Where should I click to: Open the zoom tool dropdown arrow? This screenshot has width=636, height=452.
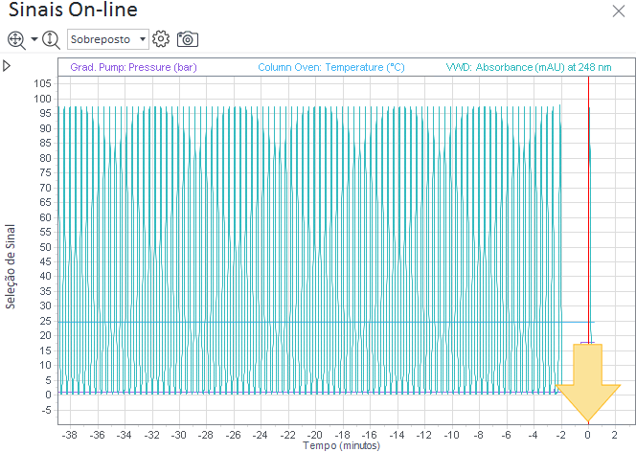point(34,39)
